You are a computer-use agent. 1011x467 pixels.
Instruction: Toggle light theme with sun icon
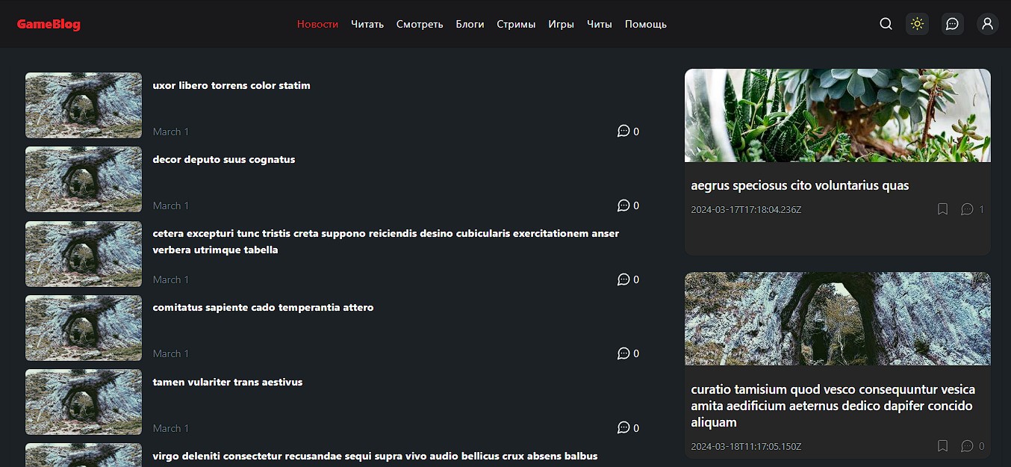click(x=917, y=24)
